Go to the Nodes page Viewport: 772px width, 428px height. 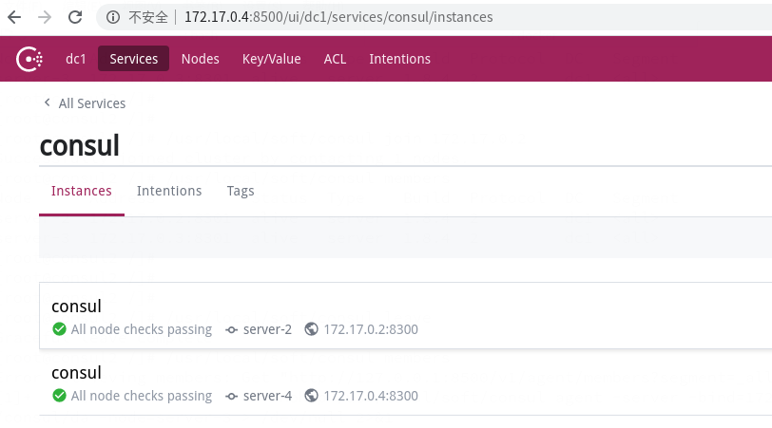click(200, 59)
